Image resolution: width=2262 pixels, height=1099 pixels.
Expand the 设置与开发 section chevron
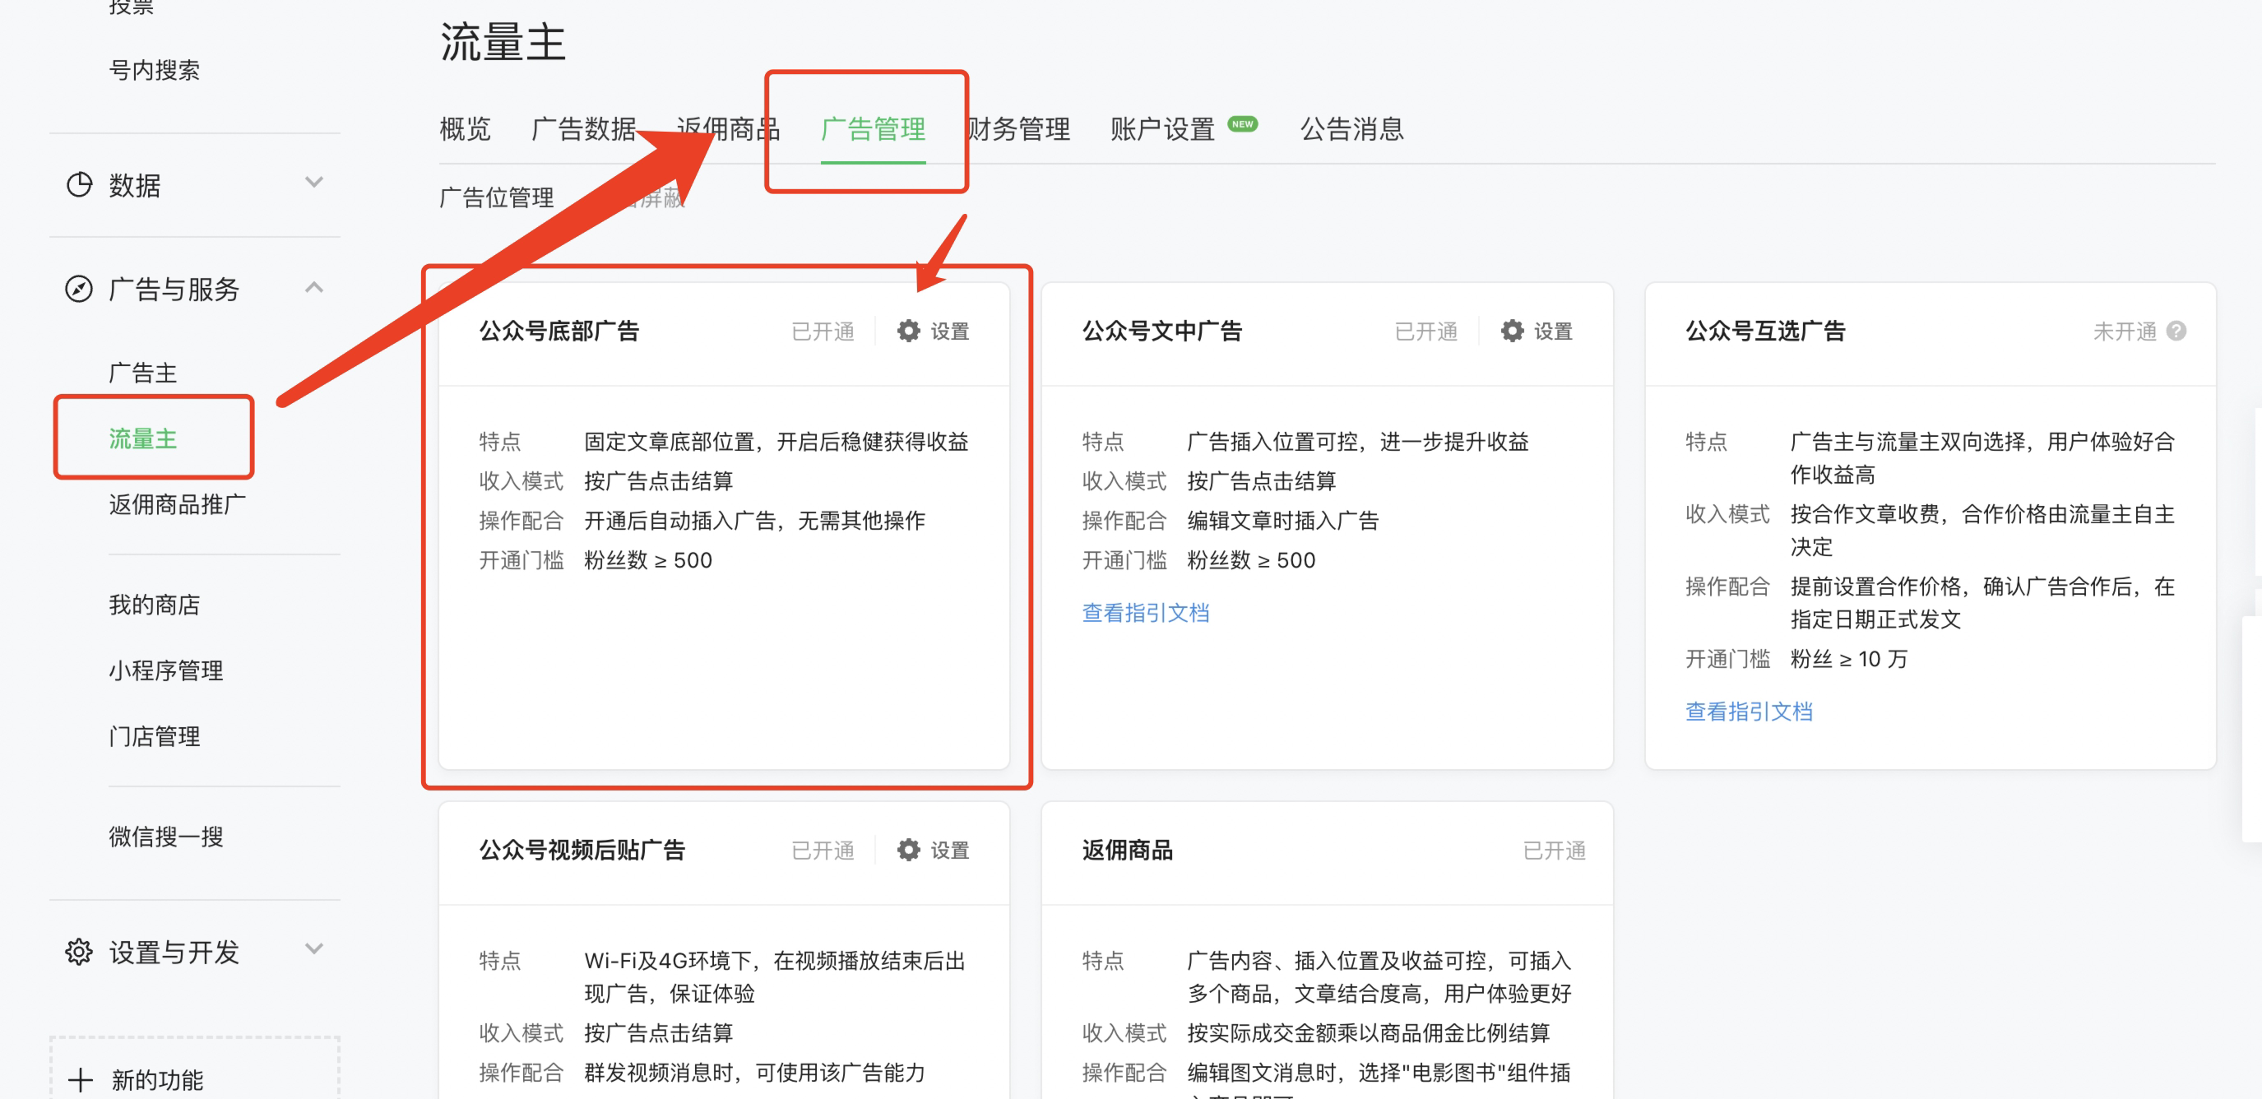pos(313,948)
